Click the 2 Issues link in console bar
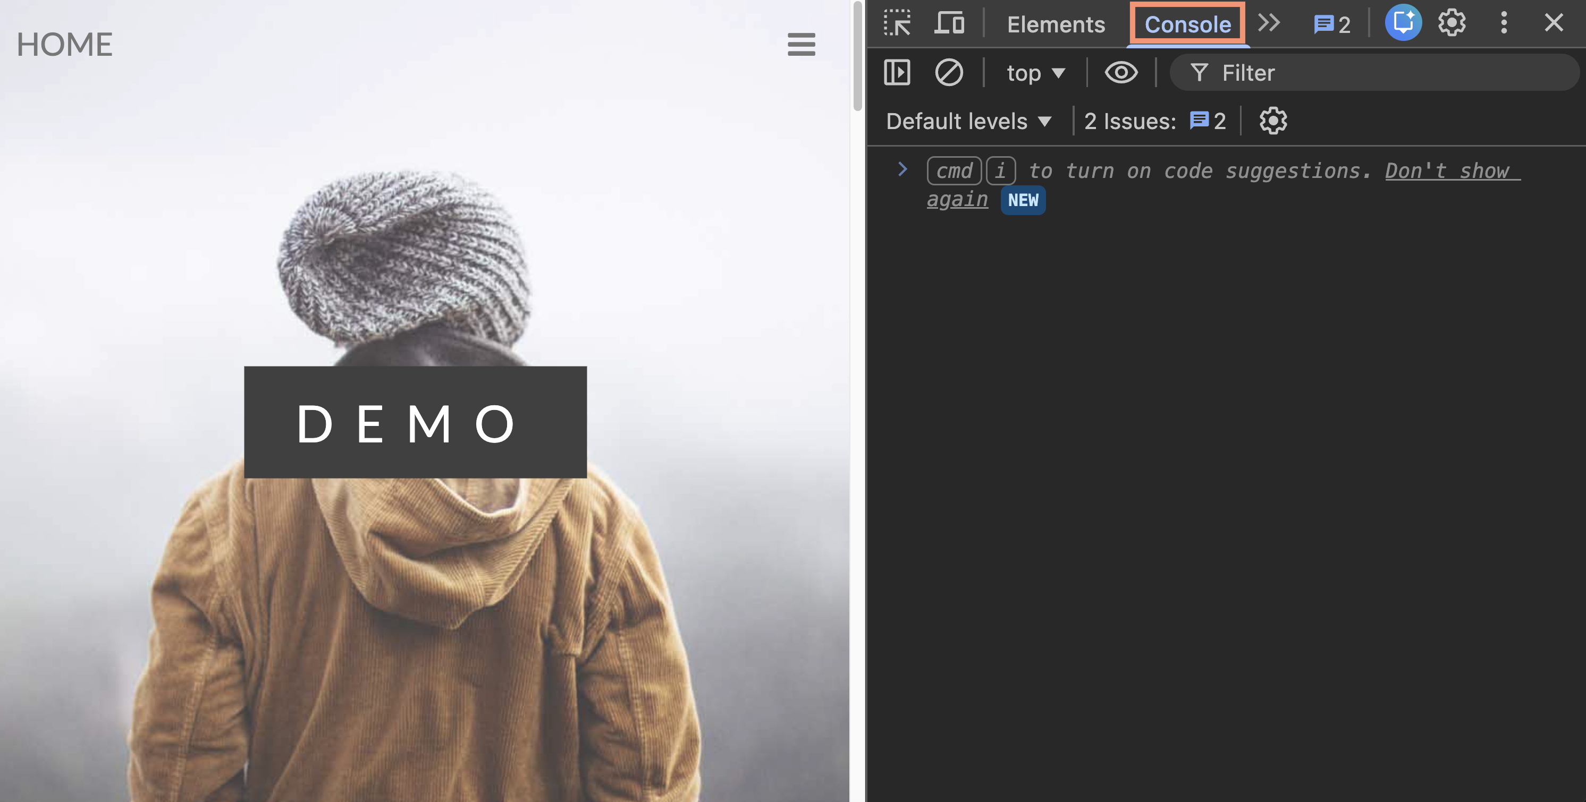Viewport: 1586px width, 802px height. coord(1154,121)
